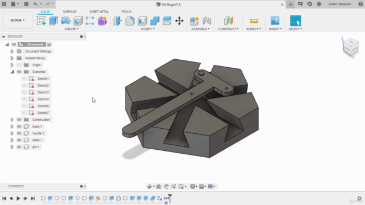Toggle visibility of Sketches folder
The image size is (365, 205).
pyautogui.click(x=19, y=72)
